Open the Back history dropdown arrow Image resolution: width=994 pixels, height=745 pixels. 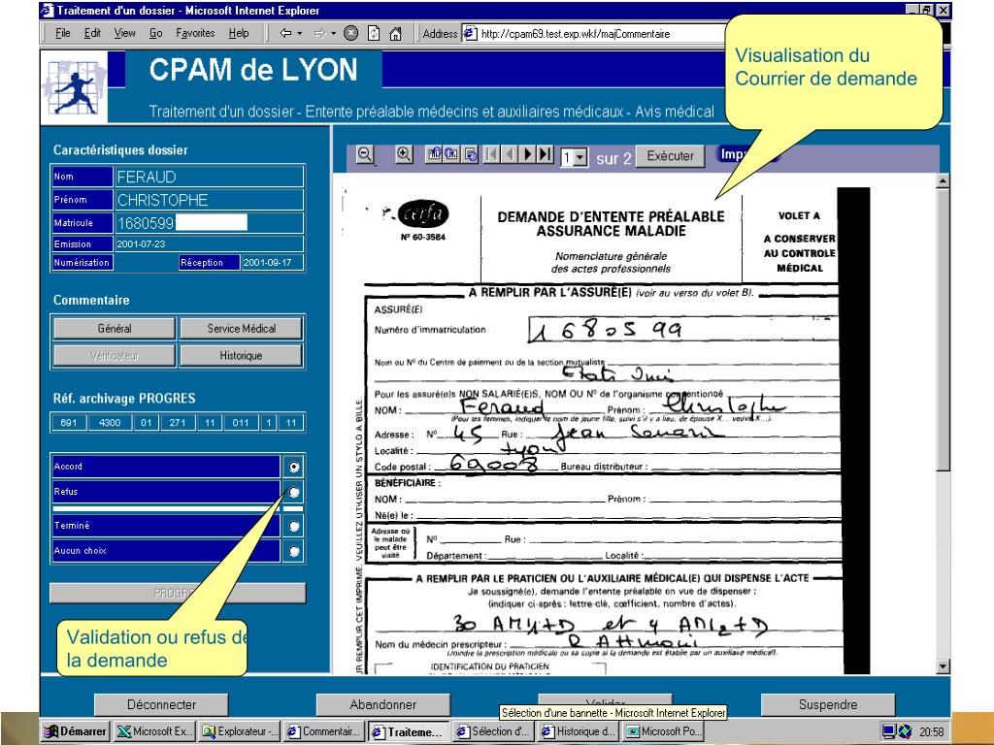pos(300,34)
